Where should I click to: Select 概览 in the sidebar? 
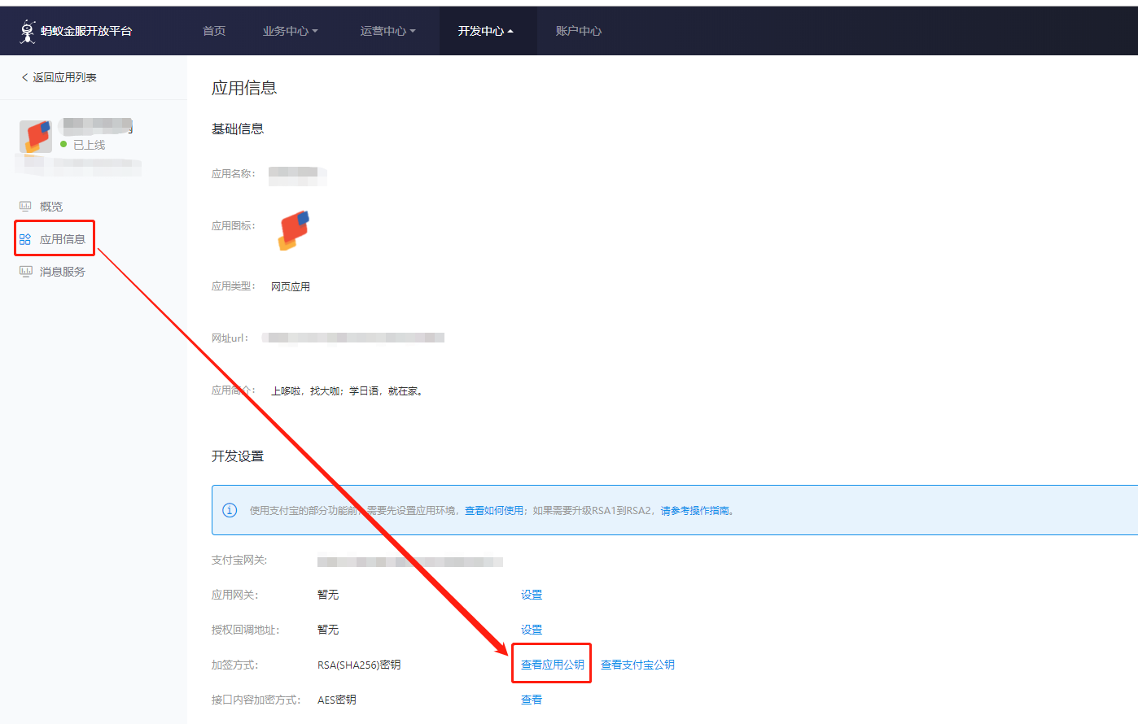[x=51, y=207]
